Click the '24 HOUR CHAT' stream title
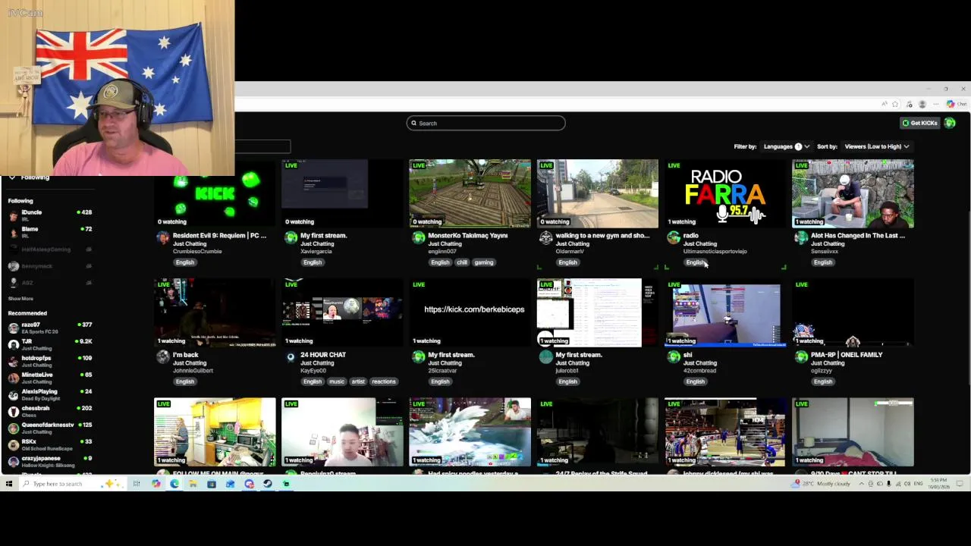This screenshot has width=971, height=546. point(323,355)
